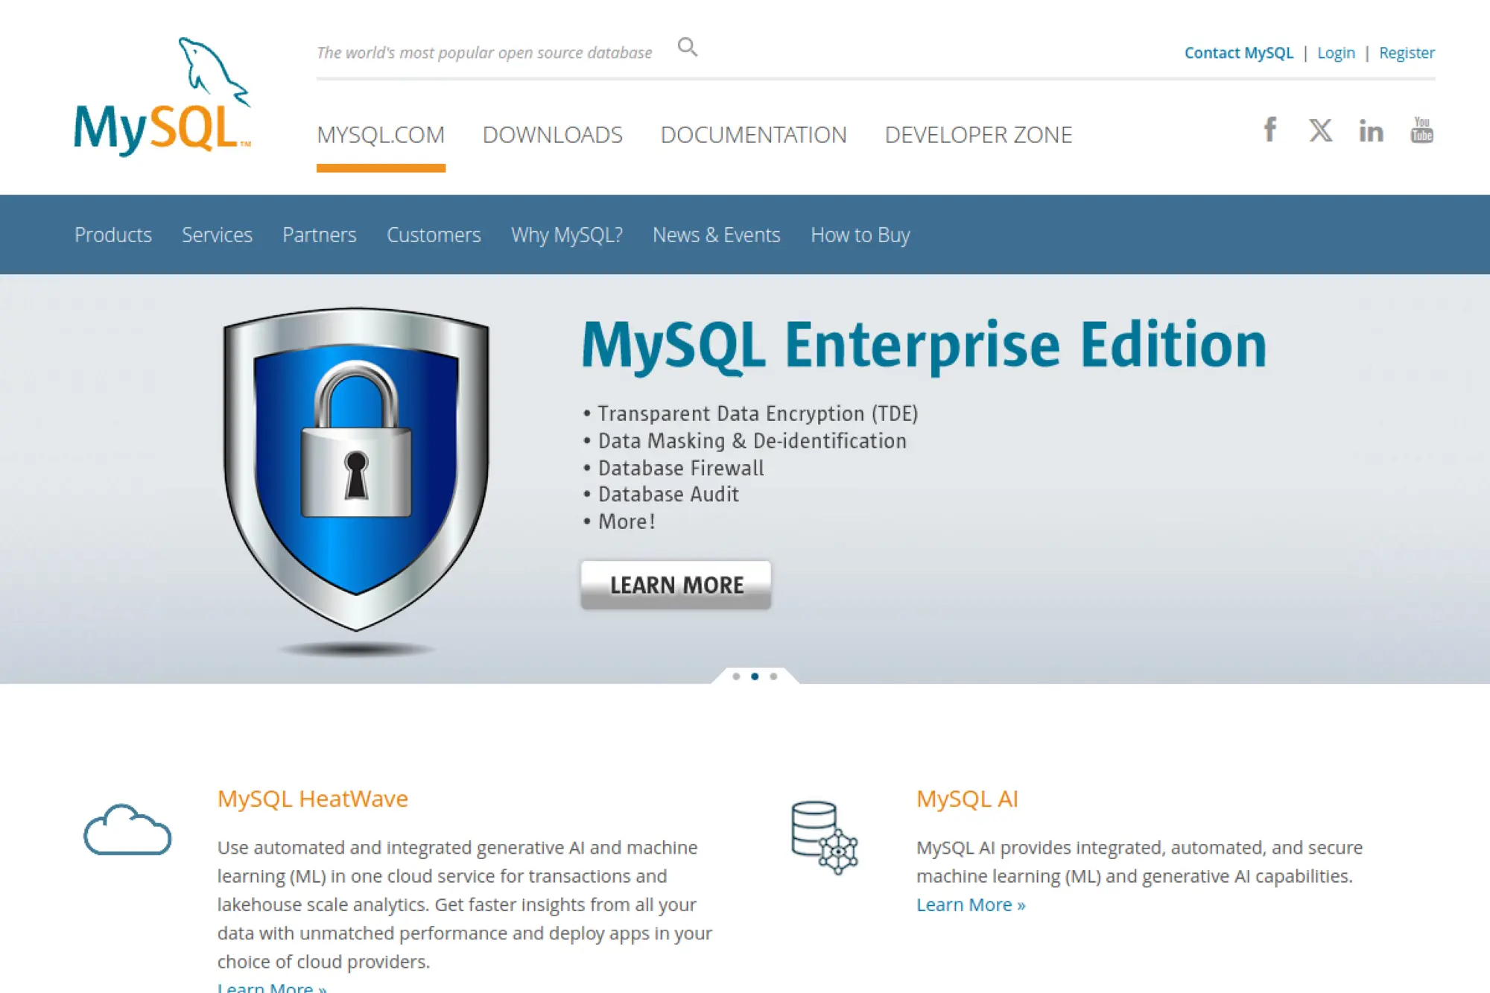This screenshot has height=993, width=1490.
Task: Open MySQL's Facebook page icon
Action: [1269, 130]
